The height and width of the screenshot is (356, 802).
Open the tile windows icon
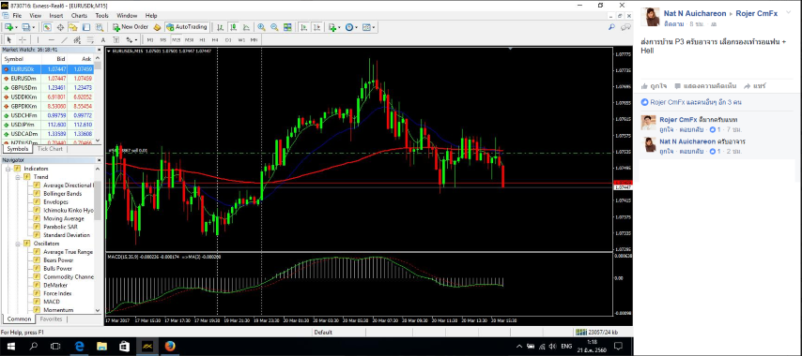coord(287,27)
